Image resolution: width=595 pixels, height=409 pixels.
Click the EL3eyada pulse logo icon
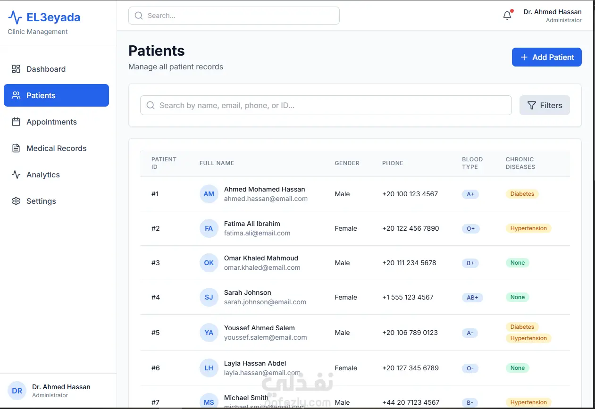click(15, 17)
